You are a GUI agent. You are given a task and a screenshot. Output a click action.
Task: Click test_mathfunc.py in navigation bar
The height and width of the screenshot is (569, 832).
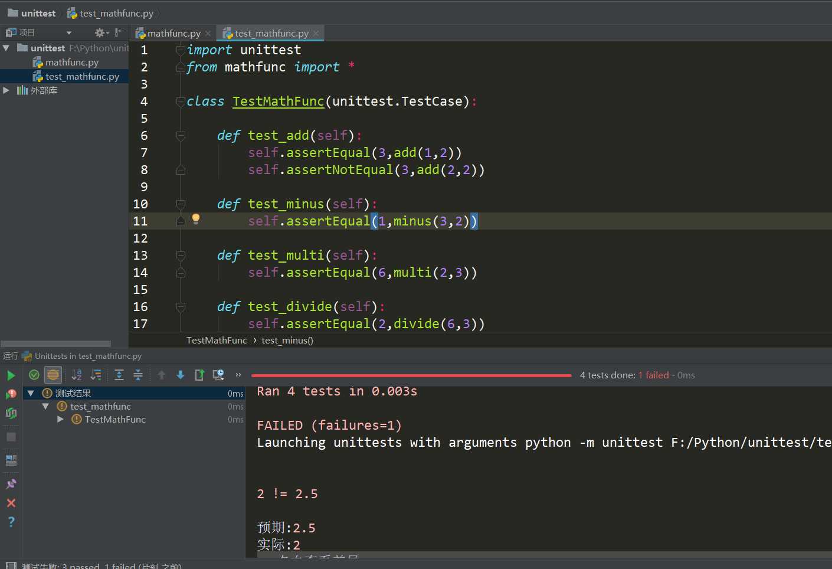pos(110,13)
